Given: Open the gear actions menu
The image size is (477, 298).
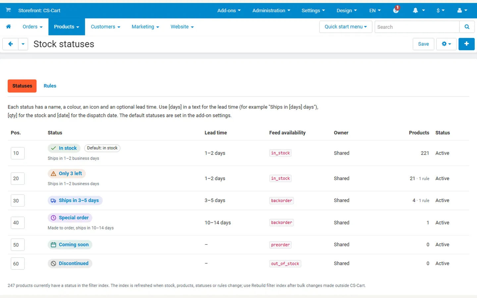Looking at the screenshot, I should [x=446, y=44].
